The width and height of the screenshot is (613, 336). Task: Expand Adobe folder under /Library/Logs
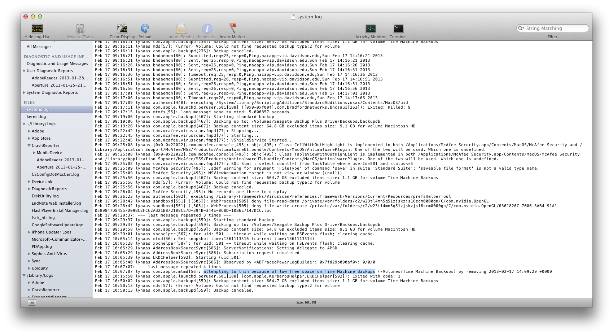point(29,283)
